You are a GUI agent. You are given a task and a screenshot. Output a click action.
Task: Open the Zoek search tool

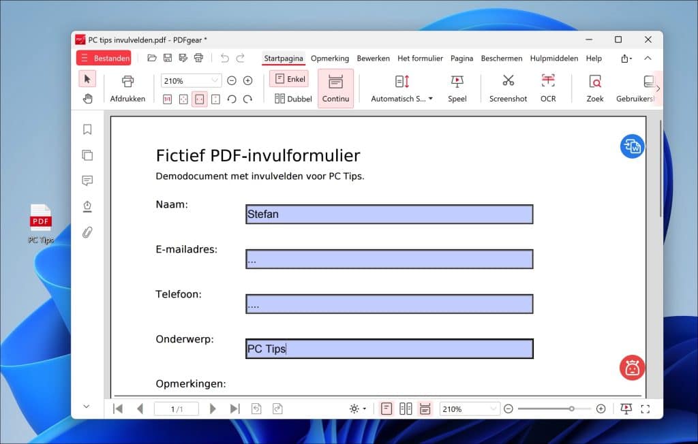point(594,89)
